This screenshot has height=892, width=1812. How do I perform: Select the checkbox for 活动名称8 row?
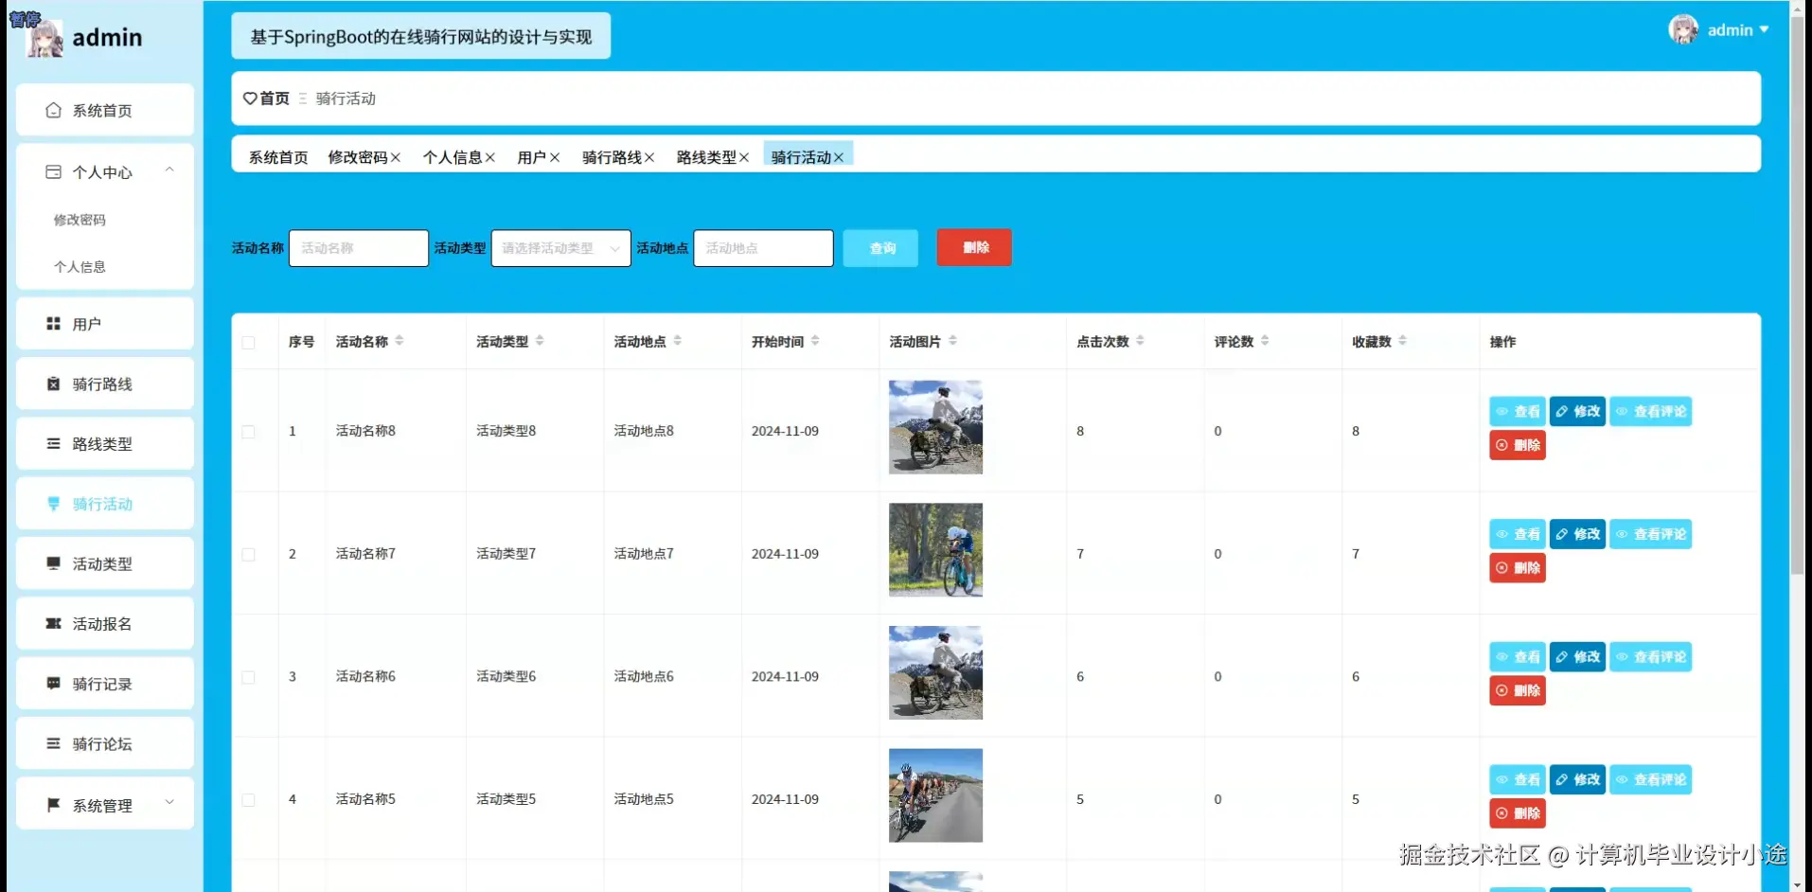pos(249,431)
